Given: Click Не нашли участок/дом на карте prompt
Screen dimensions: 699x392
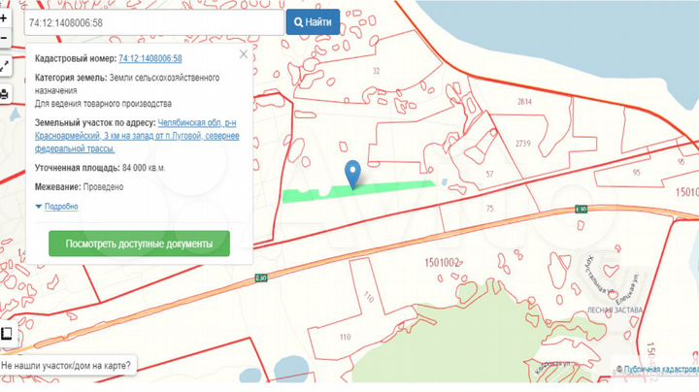Looking at the screenshot, I should 66,366.
